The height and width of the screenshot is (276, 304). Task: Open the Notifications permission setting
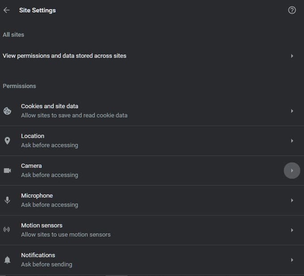pyautogui.click(x=152, y=260)
